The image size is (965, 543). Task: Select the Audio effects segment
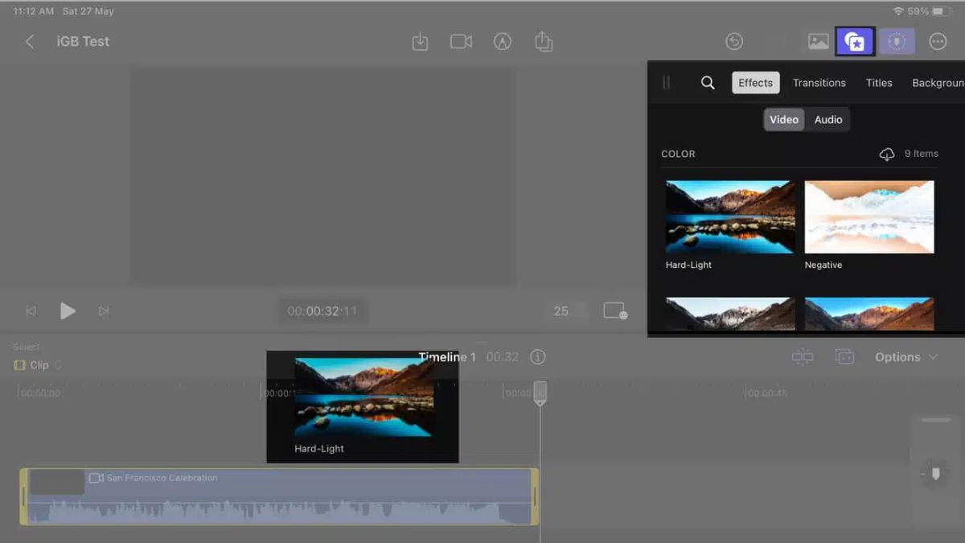coord(828,120)
